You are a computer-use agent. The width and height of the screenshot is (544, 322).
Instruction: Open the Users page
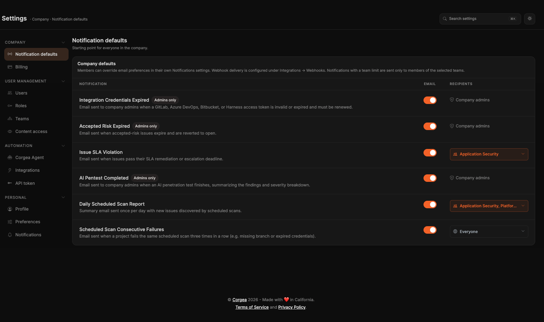point(36,93)
